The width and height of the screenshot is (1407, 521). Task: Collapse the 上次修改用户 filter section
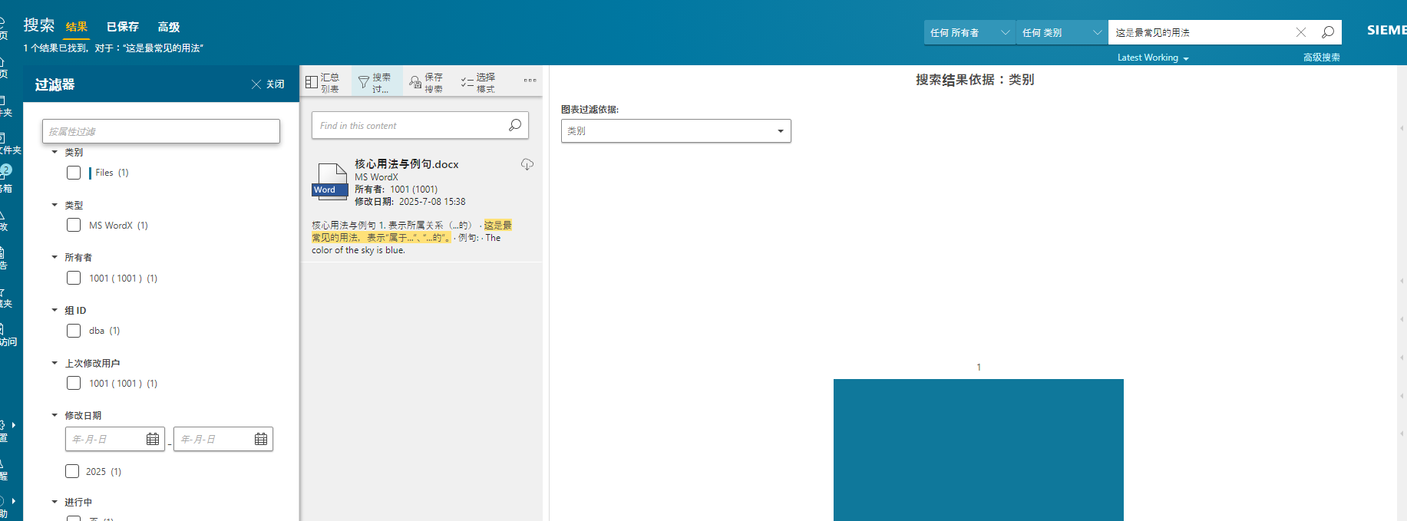(x=54, y=363)
